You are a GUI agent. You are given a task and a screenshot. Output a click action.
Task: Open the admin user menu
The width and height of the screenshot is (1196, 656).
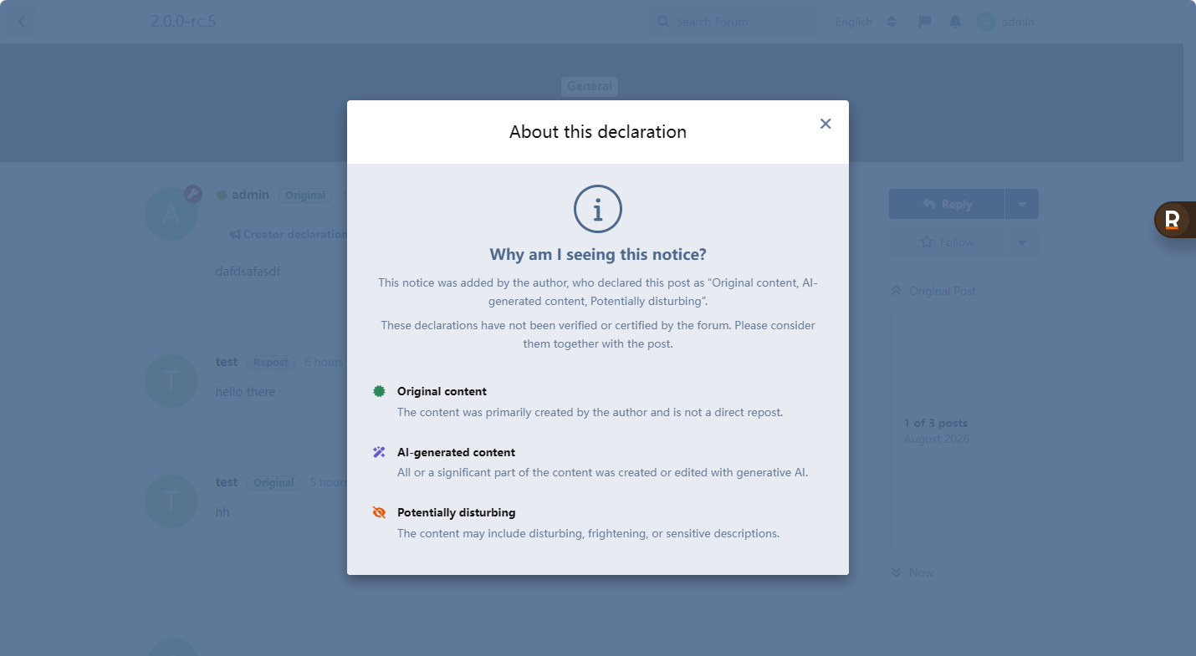point(1006,22)
